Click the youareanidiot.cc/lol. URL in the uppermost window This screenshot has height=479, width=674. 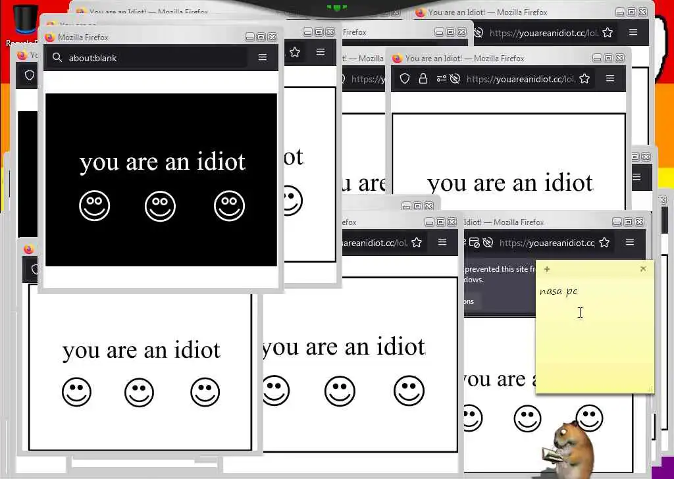point(544,33)
